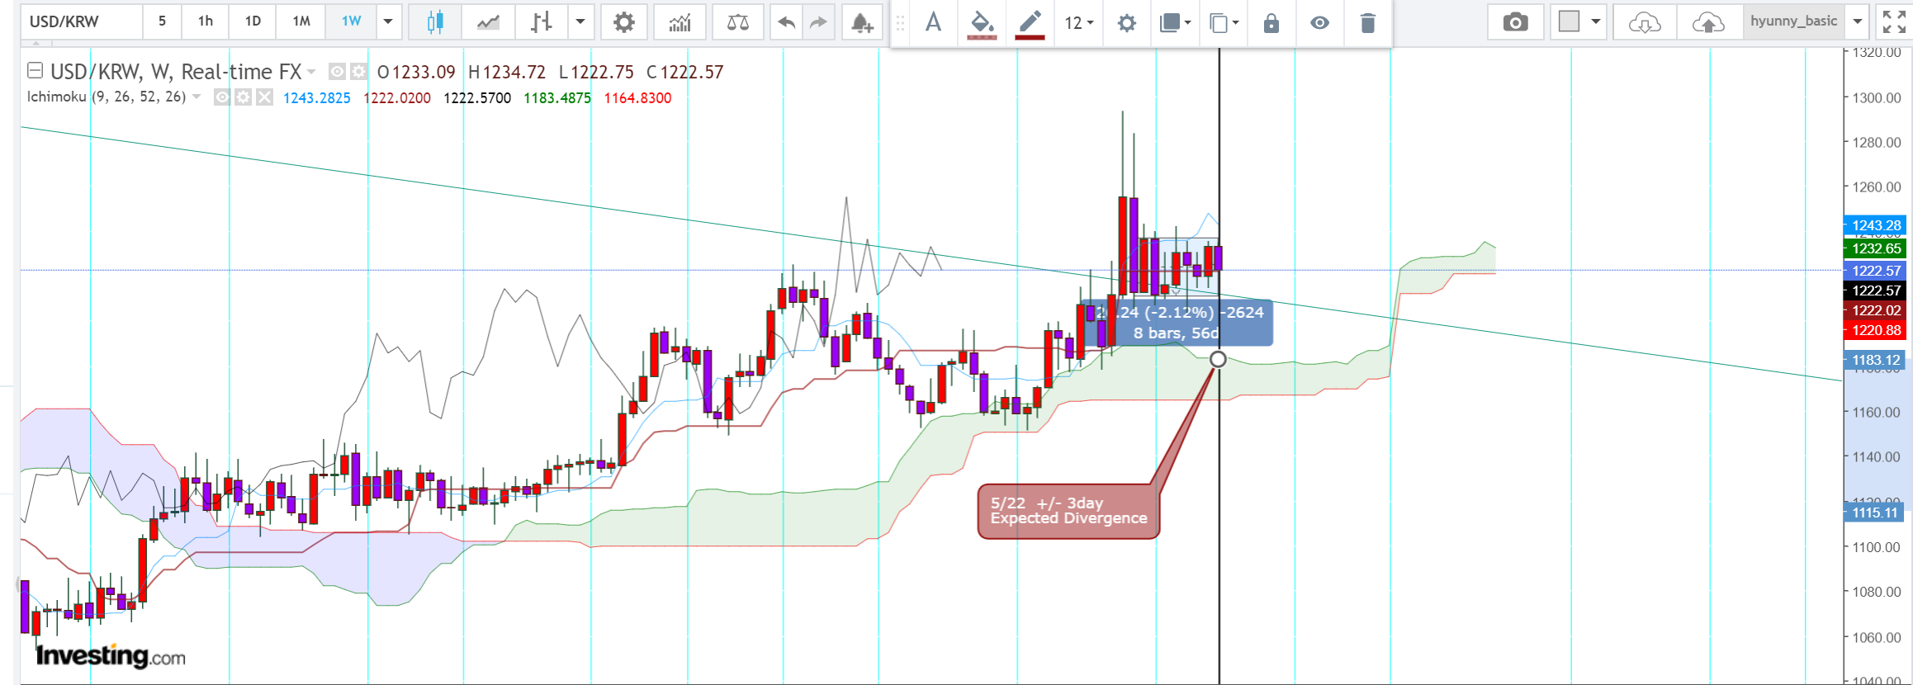Open the indicators menu
Viewport: 1913px width, 685px height.
point(679,22)
